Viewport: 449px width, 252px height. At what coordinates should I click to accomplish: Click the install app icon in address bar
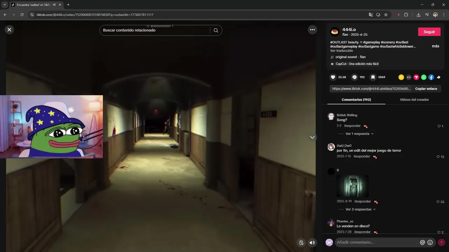(x=378, y=15)
